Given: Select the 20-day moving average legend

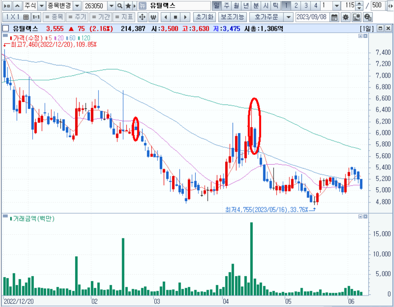Looking at the screenshot, I should (59, 38).
